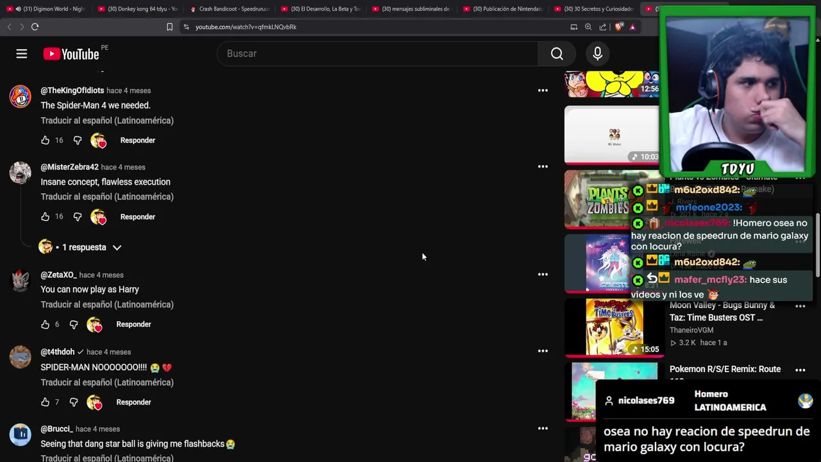Switch to Crash Bandicoot Speedrun tab
821x462 pixels.
pos(230,9)
